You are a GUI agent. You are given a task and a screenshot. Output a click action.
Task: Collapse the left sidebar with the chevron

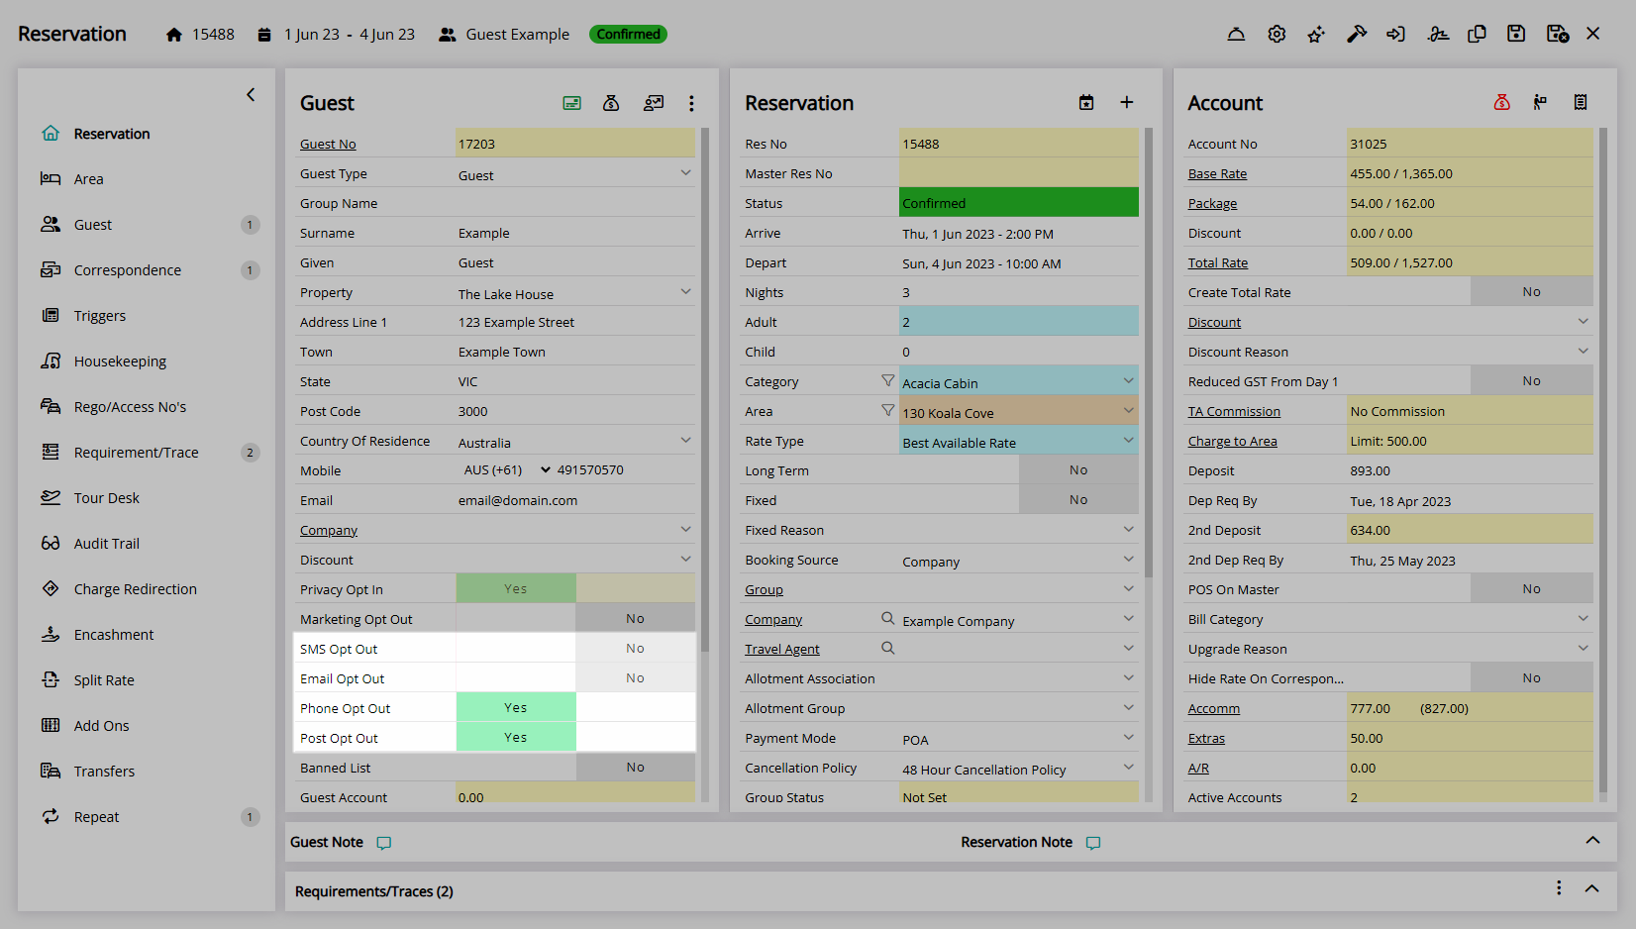251,95
